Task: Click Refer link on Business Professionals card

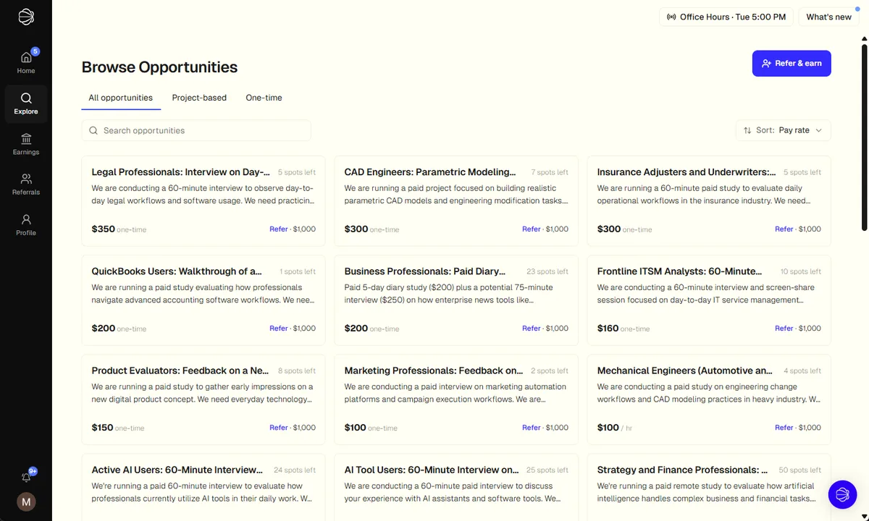Action: point(532,329)
